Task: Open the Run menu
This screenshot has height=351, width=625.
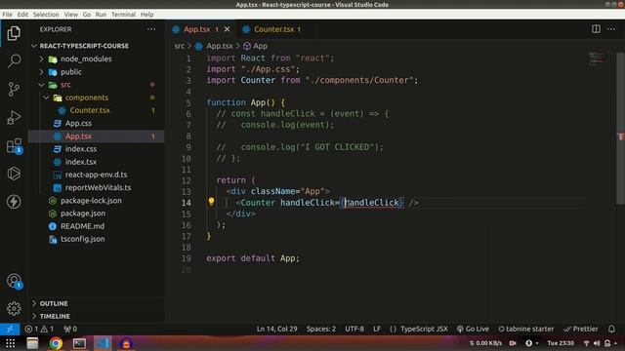Action: click(101, 15)
